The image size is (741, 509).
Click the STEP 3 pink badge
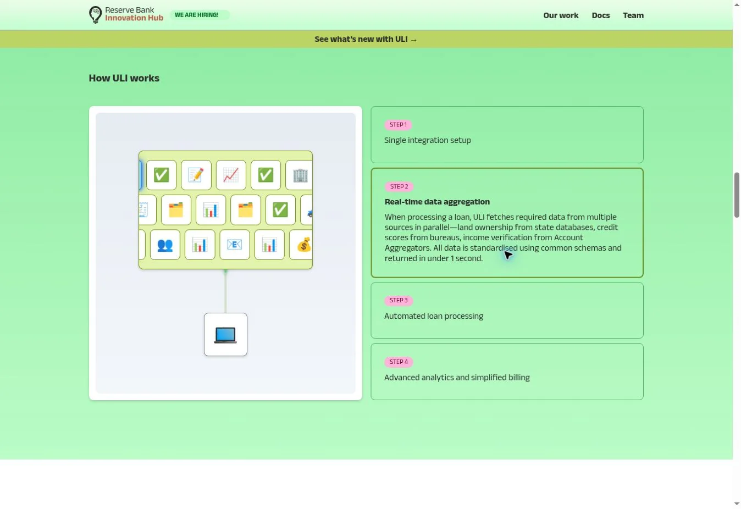pyautogui.click(x=399, y=301)
